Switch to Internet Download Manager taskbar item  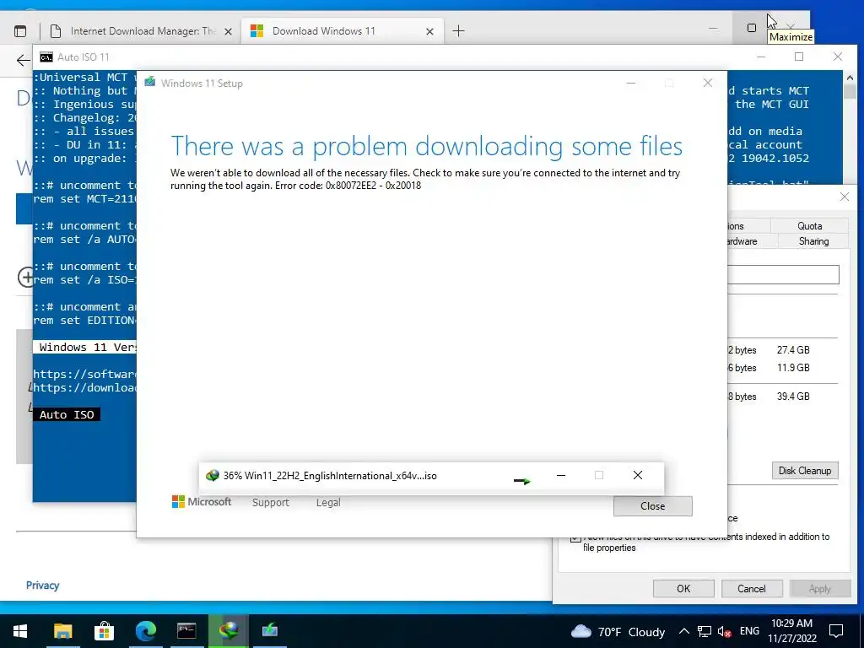[228, 631]
